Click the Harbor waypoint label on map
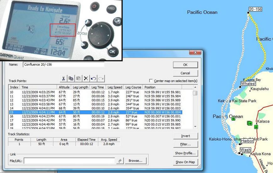Viewport: 273px width, 173px height. [x=247, y=141]
